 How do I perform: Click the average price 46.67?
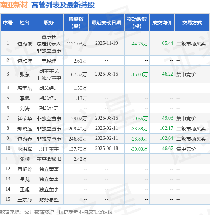tap(168, 148)
